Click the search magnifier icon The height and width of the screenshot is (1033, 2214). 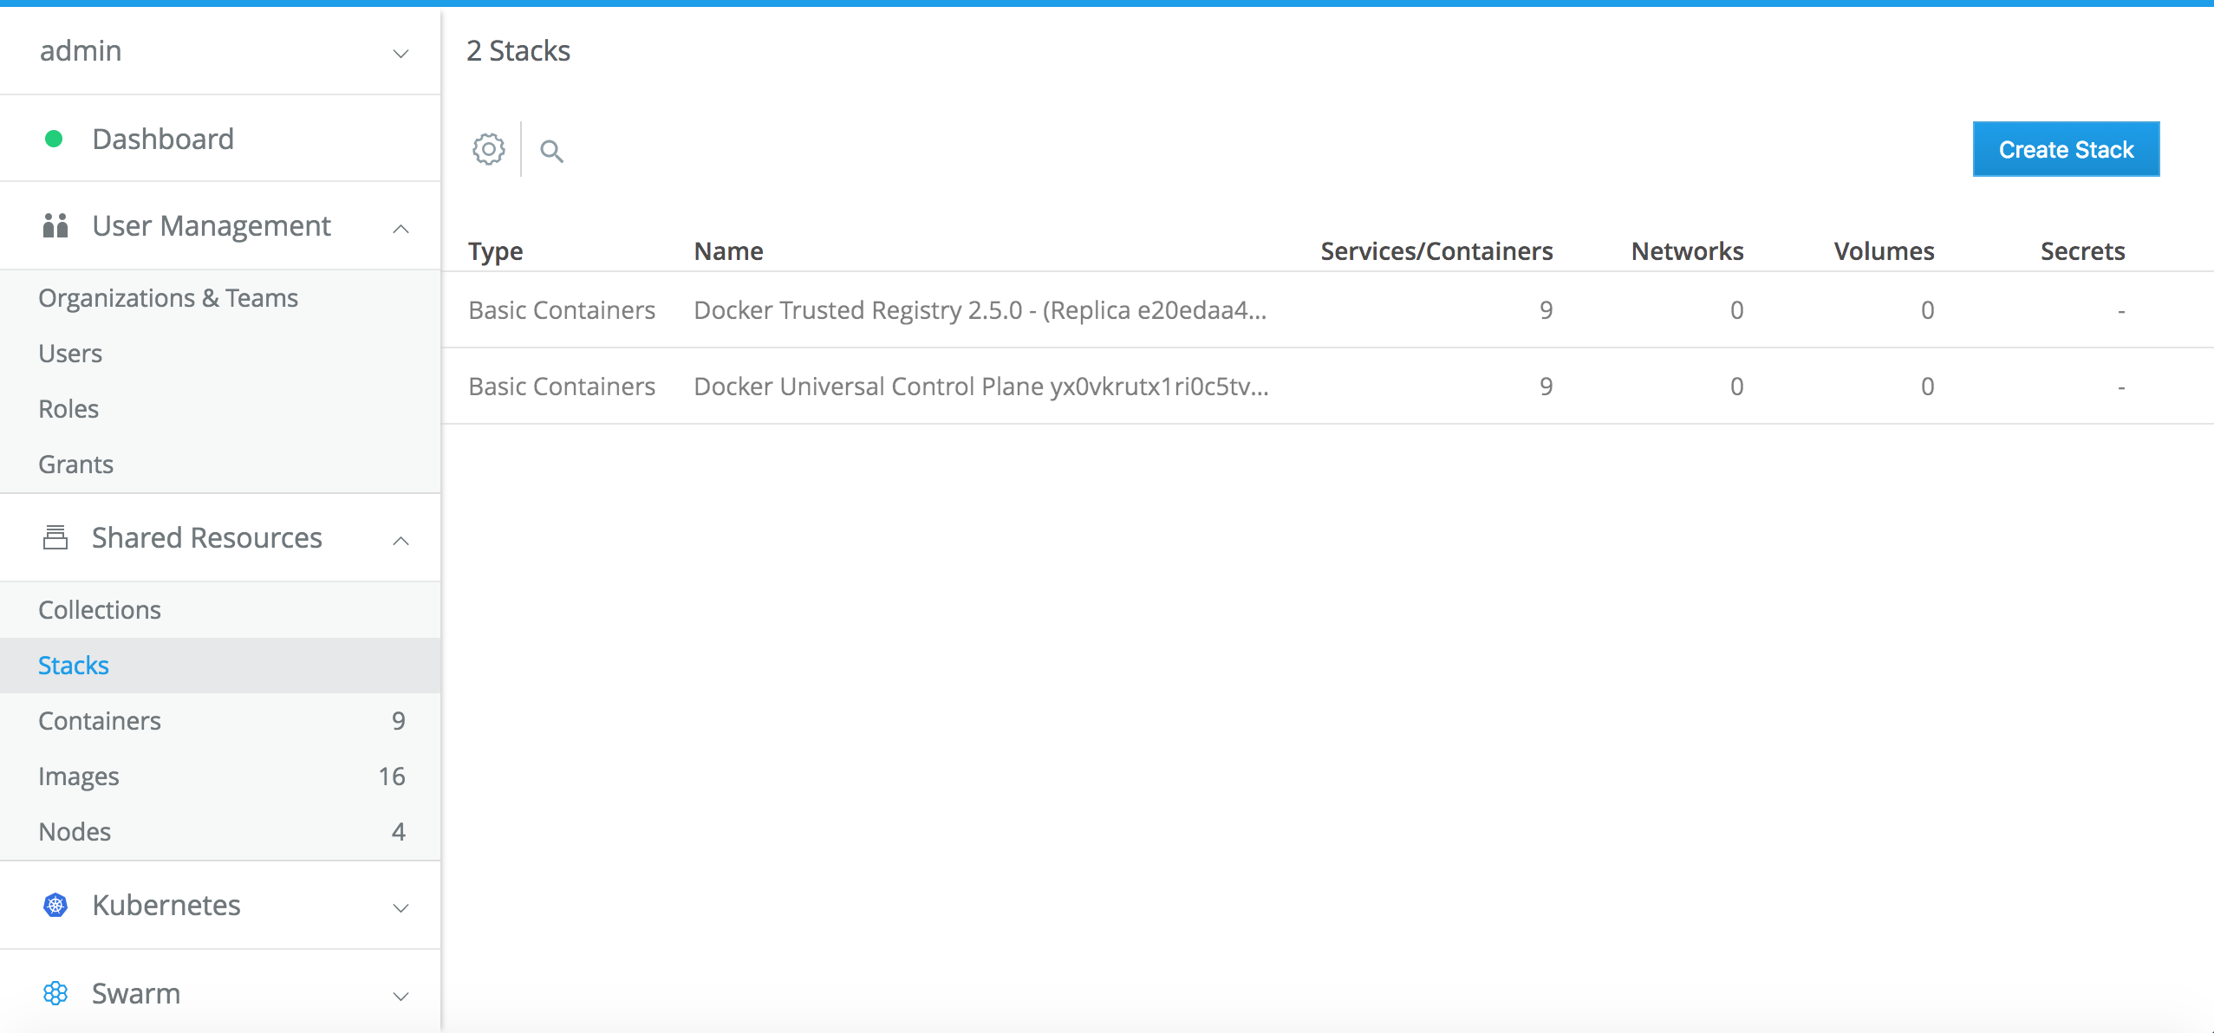click(551, 151)
